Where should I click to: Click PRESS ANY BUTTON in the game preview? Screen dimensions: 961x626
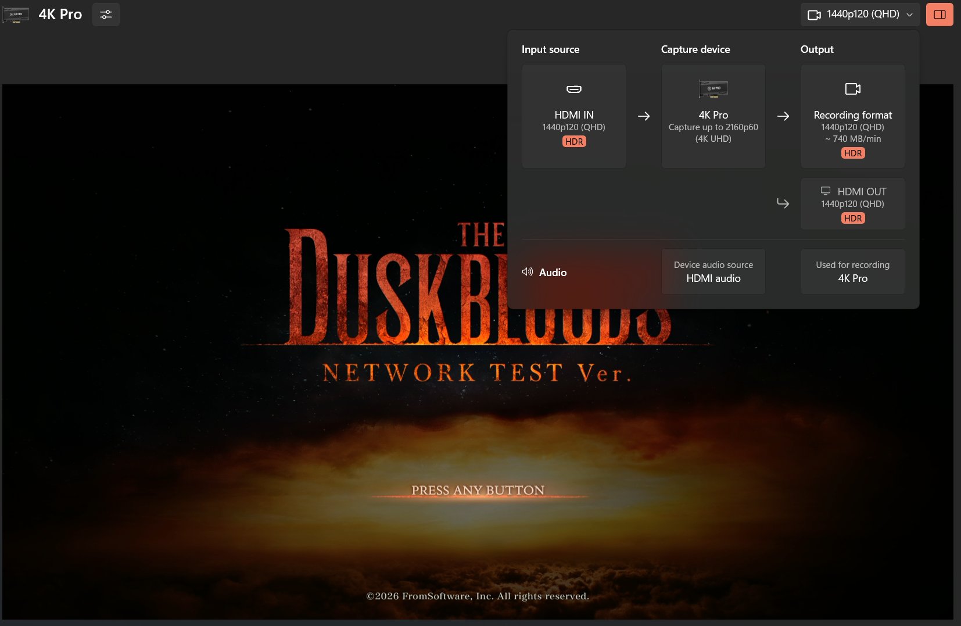pos(478,491)
